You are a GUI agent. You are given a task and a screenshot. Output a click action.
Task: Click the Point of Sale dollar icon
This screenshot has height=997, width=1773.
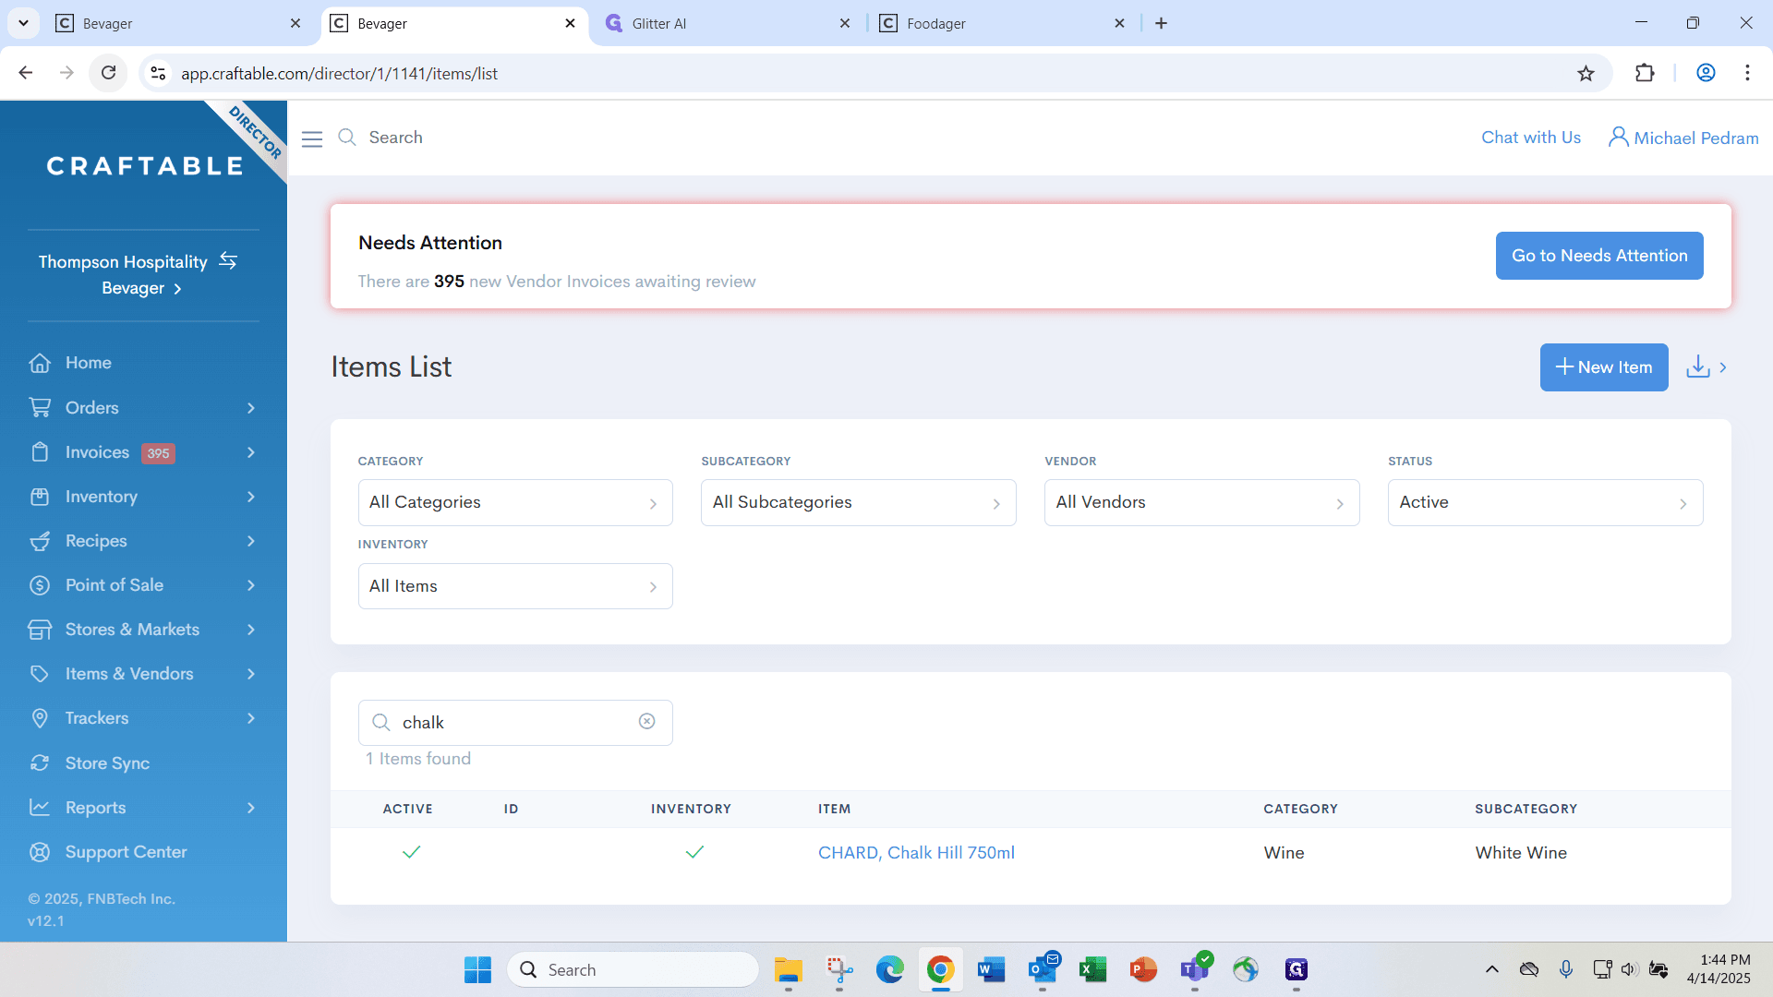40,585
